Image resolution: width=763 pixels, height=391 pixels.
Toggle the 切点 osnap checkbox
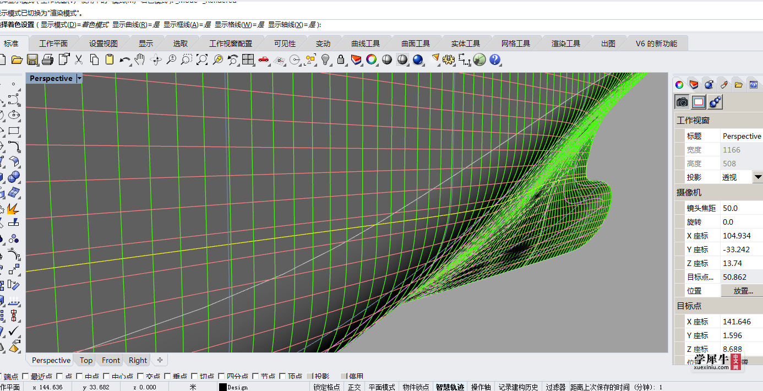pos(195,377)
